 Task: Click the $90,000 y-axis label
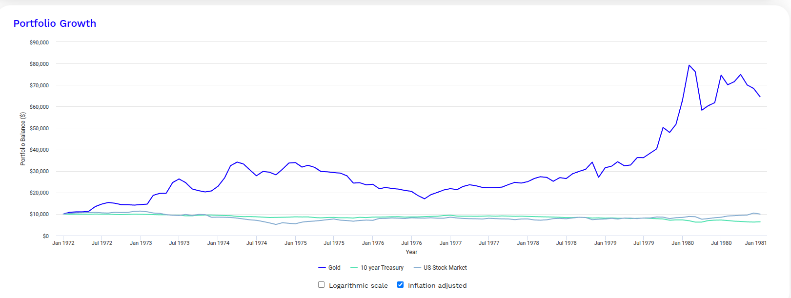(39, 42)
